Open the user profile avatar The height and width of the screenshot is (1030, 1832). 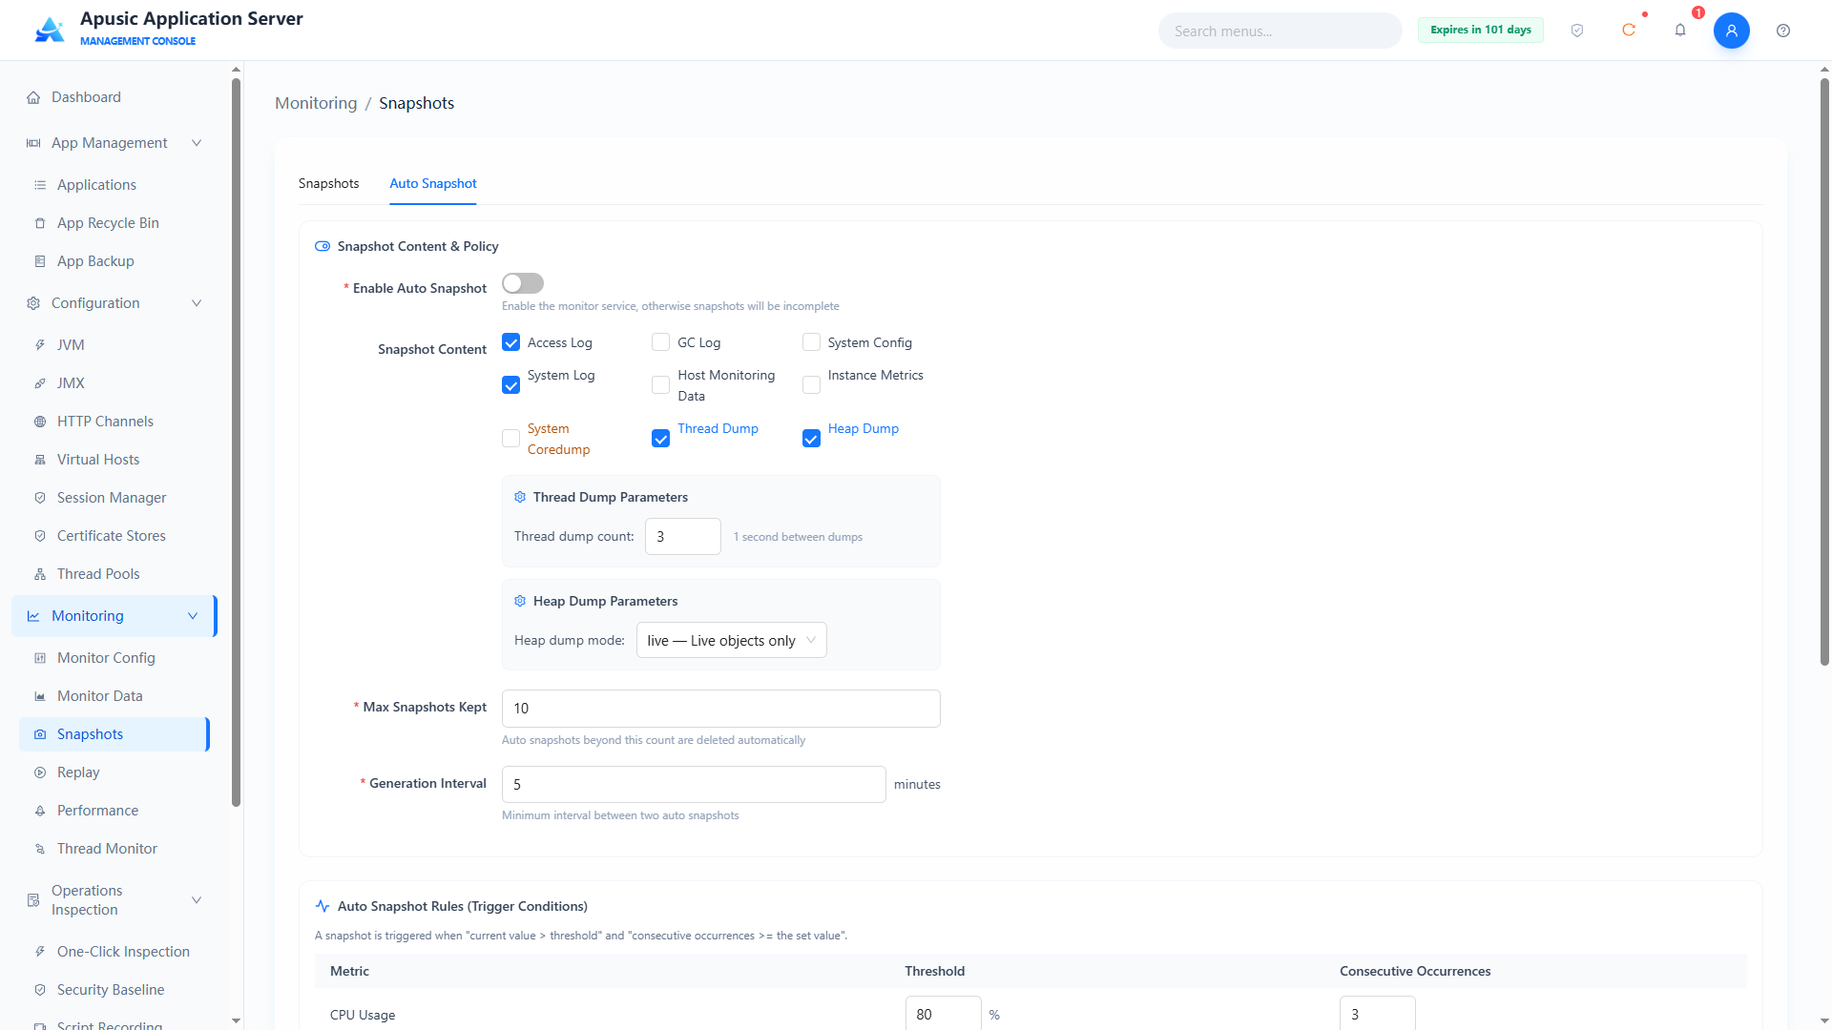tap(1731, 31)
